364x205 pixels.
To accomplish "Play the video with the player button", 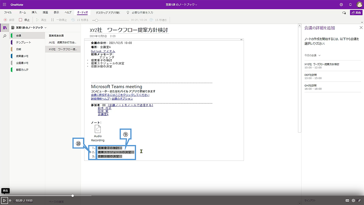I will coord(4,200).
